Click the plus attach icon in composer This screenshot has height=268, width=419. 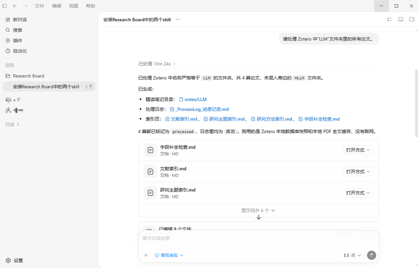pyautogui.click(x=146, y=255)
